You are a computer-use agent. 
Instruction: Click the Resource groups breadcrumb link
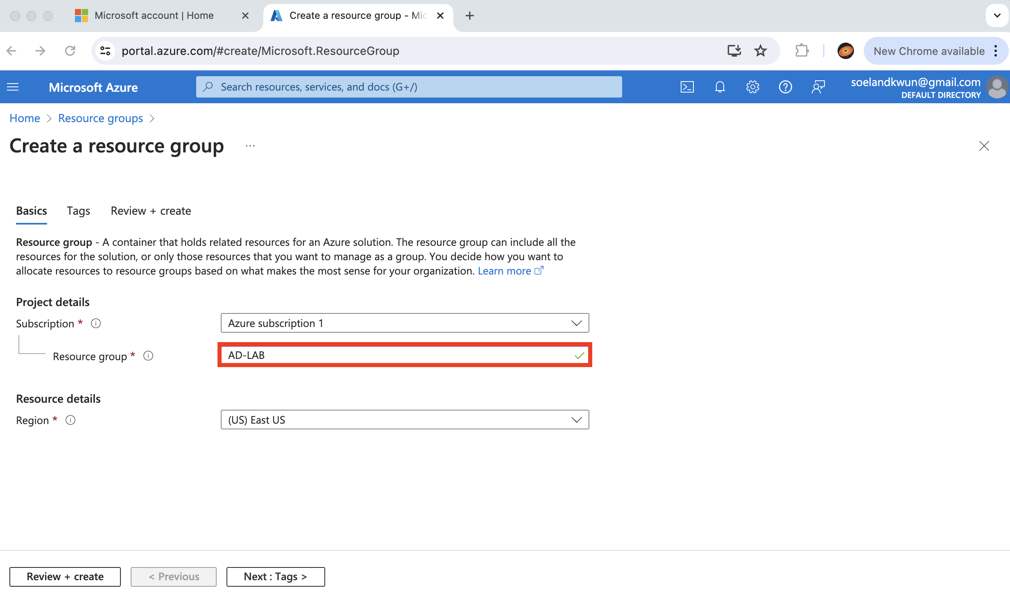pos(100,118)
